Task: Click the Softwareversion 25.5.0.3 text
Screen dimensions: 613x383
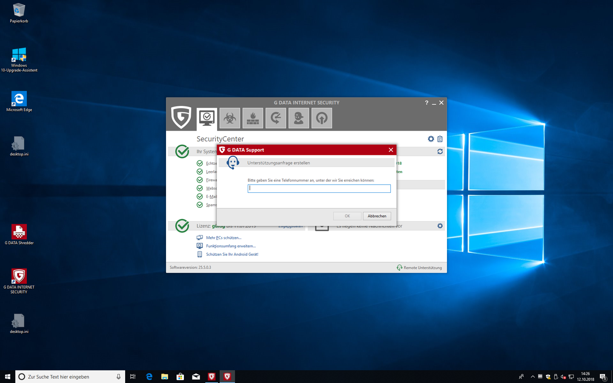Action: click(x=190, y=268)
